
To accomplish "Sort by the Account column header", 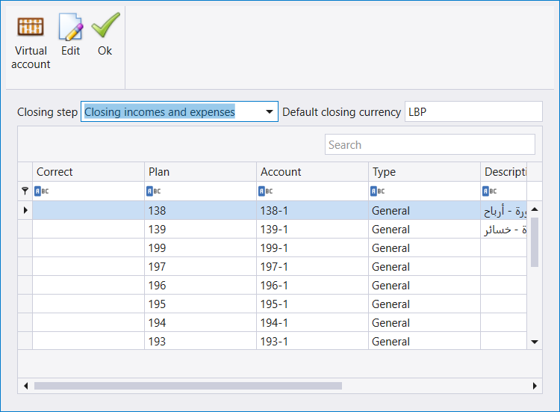I will [x=313, y=172].
